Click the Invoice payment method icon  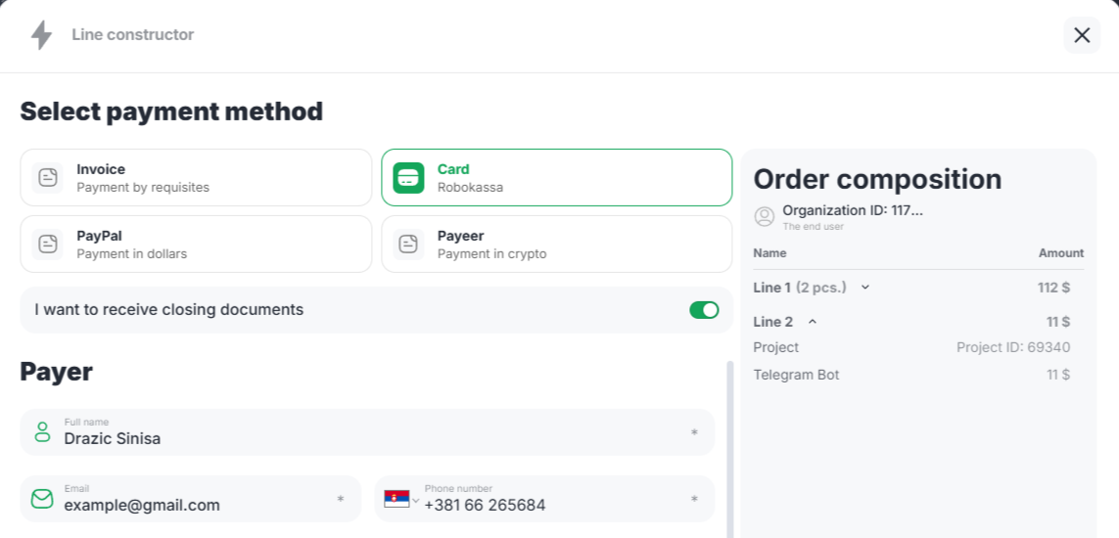(x=48, y=177)
